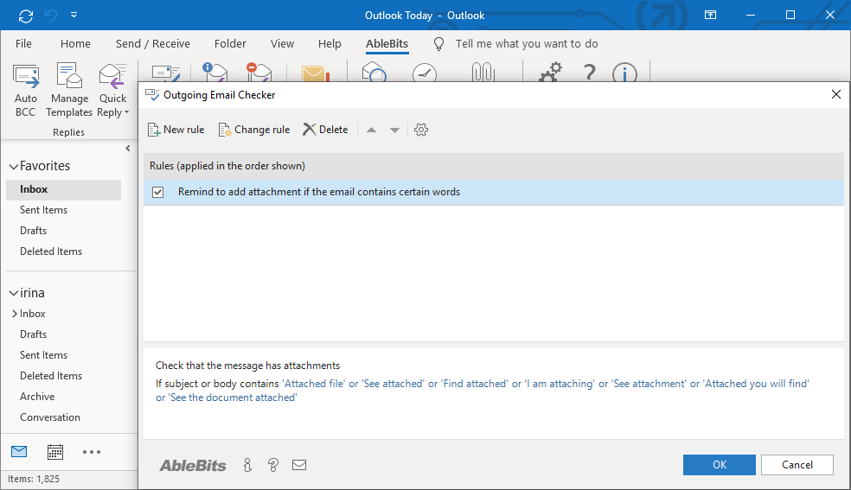Open the File tab
The width and height of the screenshot is (851, 490).
(23, 44)
